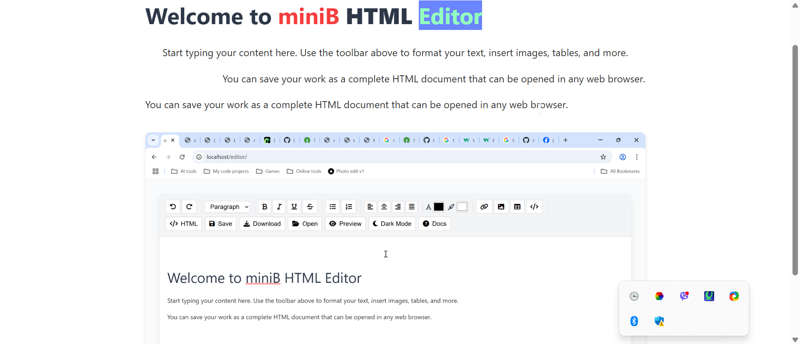Viewport: 800px width, 344px height.
Task: Open the Chrome three-dot menu
Action: coord(637,157)
